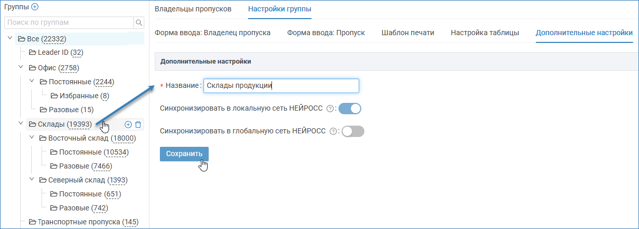This screenshot has width=639, height=229.
Task: Collapse the Северный склад tree node
Action: pyautogui.click(x=32, y=180)
